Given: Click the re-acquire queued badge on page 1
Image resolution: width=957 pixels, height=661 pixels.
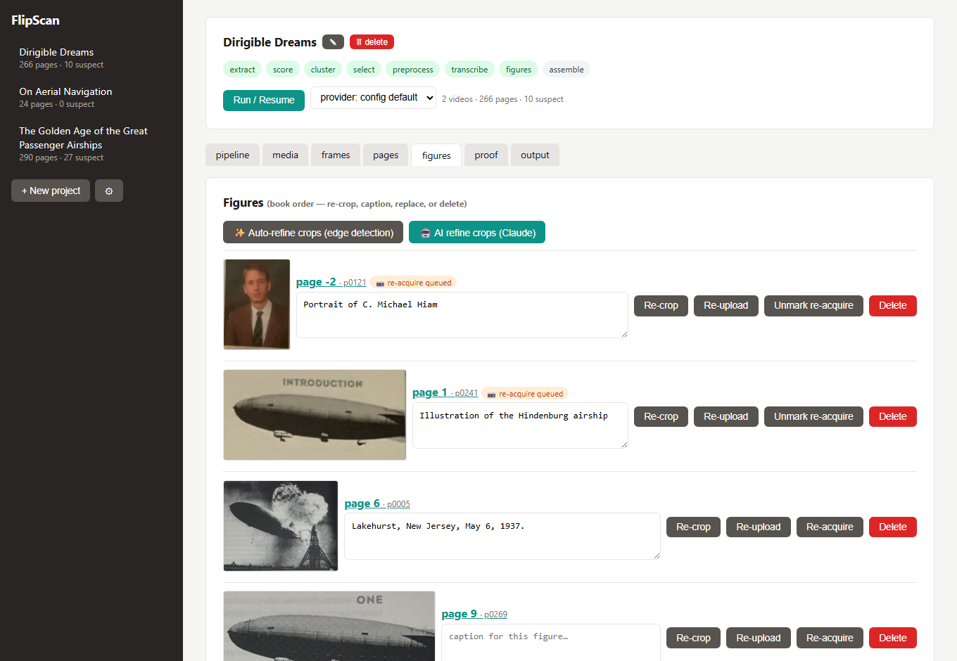Looking at the screenshot, I should pos(525,394).
